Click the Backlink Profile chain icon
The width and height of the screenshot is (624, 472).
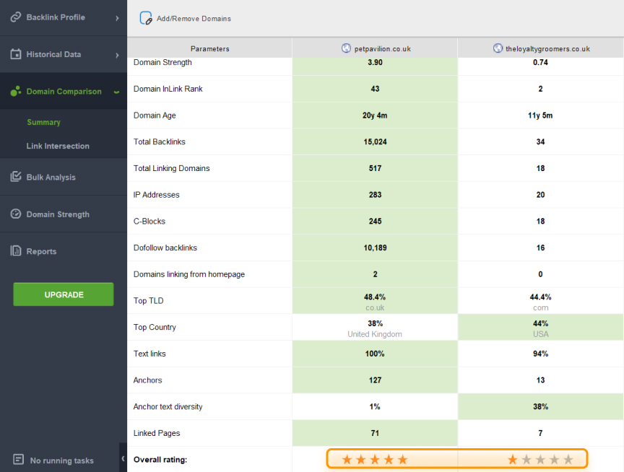point(15,17)
